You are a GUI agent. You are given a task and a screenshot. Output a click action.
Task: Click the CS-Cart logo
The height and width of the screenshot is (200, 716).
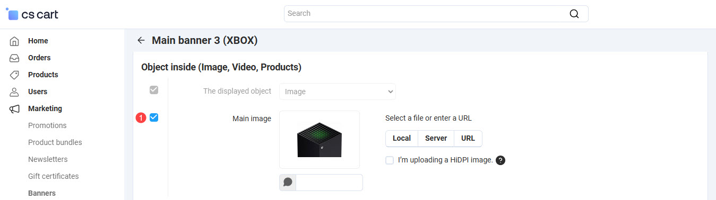32,14
